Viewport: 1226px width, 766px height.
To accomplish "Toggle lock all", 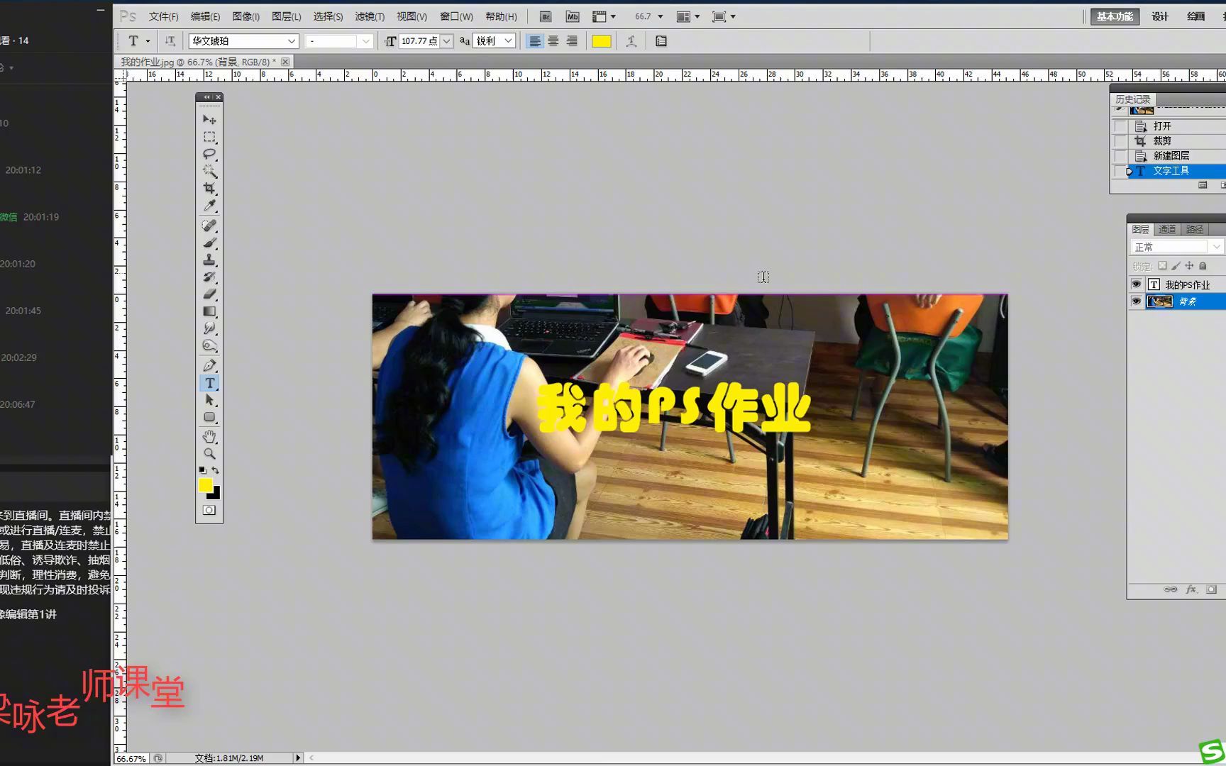I will [1203, 266].
